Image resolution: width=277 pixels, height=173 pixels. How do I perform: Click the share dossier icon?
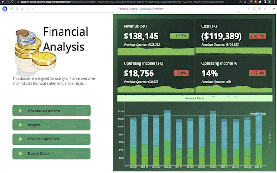point(260,9)
